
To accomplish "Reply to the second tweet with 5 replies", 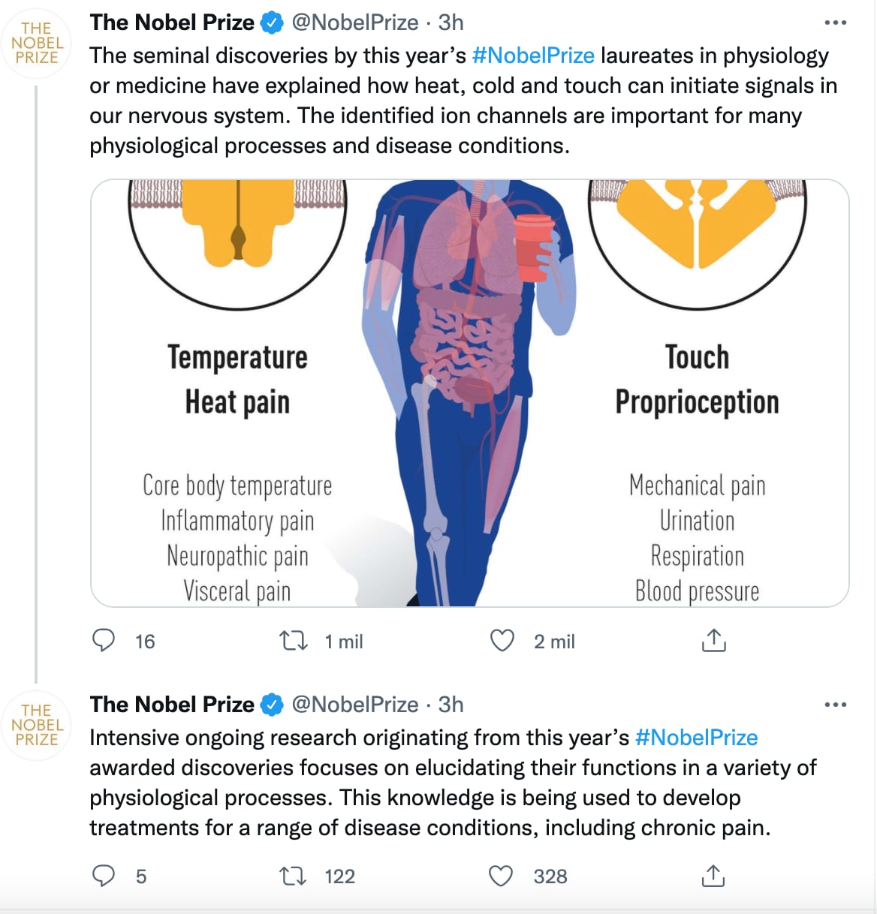I will 104,876.
